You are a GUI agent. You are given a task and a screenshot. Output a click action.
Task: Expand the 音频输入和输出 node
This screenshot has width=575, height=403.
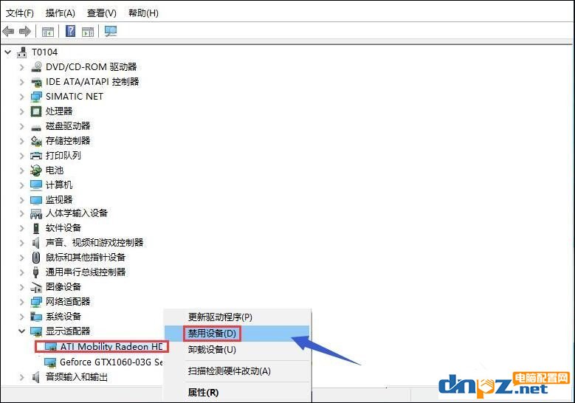tap(21, 377)
